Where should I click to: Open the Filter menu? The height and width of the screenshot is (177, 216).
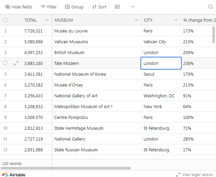(x=49, y=7)
